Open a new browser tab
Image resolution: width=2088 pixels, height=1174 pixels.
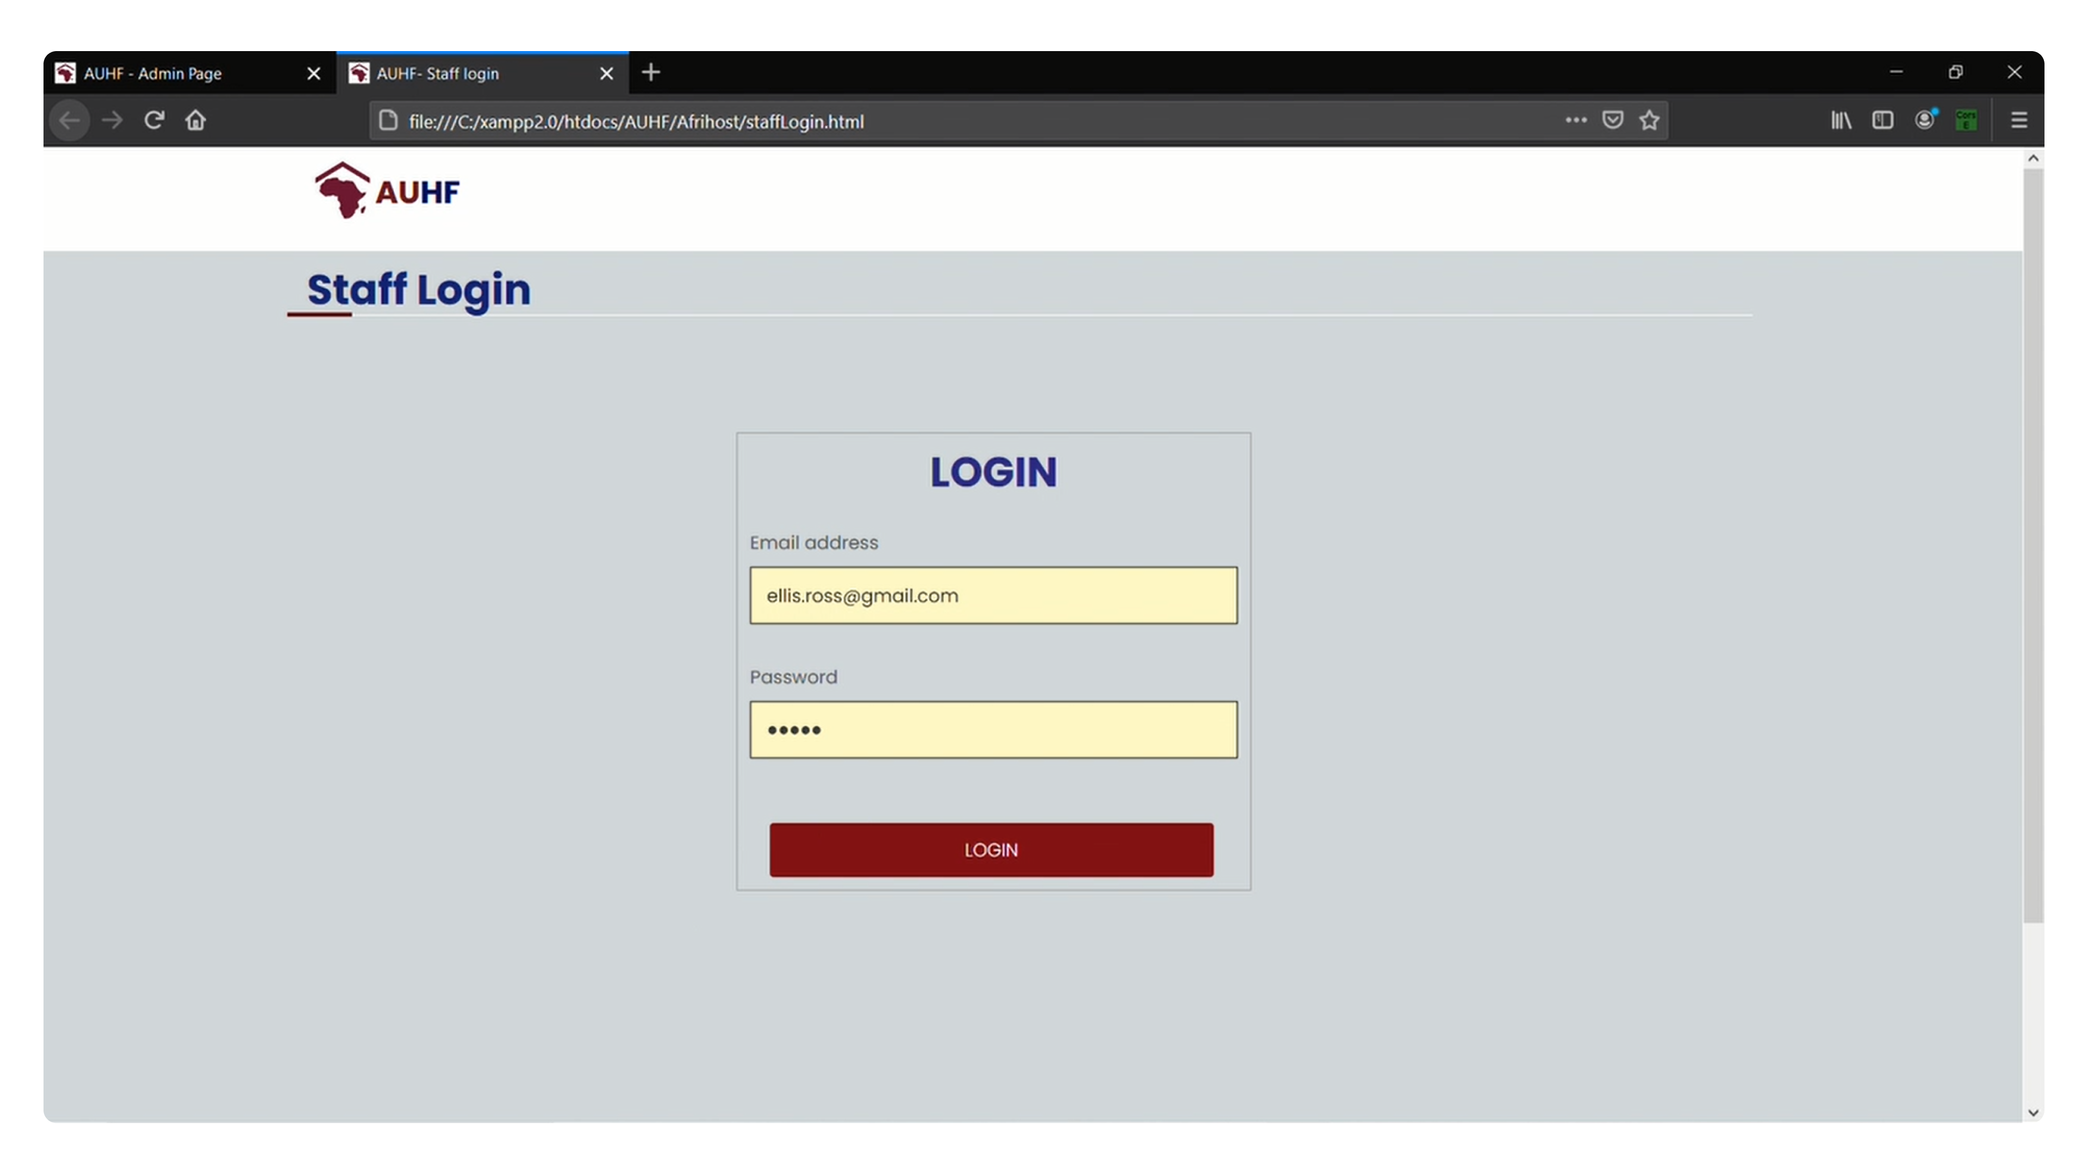pyautogui.click(x=650, y=73)
